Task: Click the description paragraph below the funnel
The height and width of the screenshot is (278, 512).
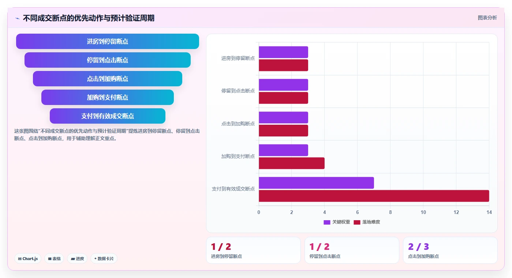Action: click(x=107, y=135)
